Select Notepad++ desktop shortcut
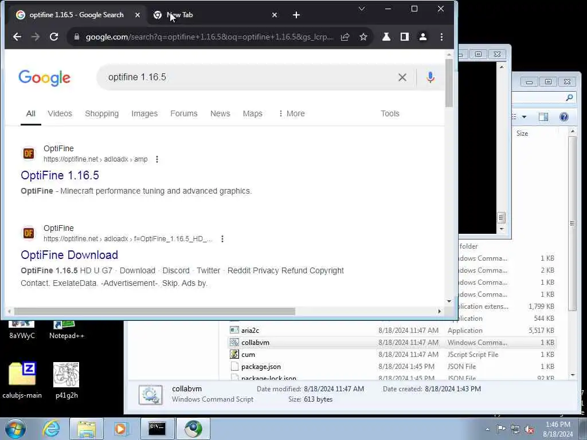Screen dimensions: 587x440 66,330
